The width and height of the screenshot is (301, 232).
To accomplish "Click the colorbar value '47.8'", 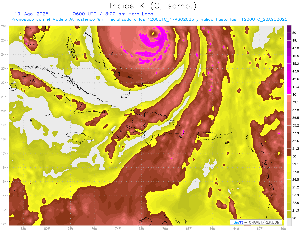I will (296, 48).
